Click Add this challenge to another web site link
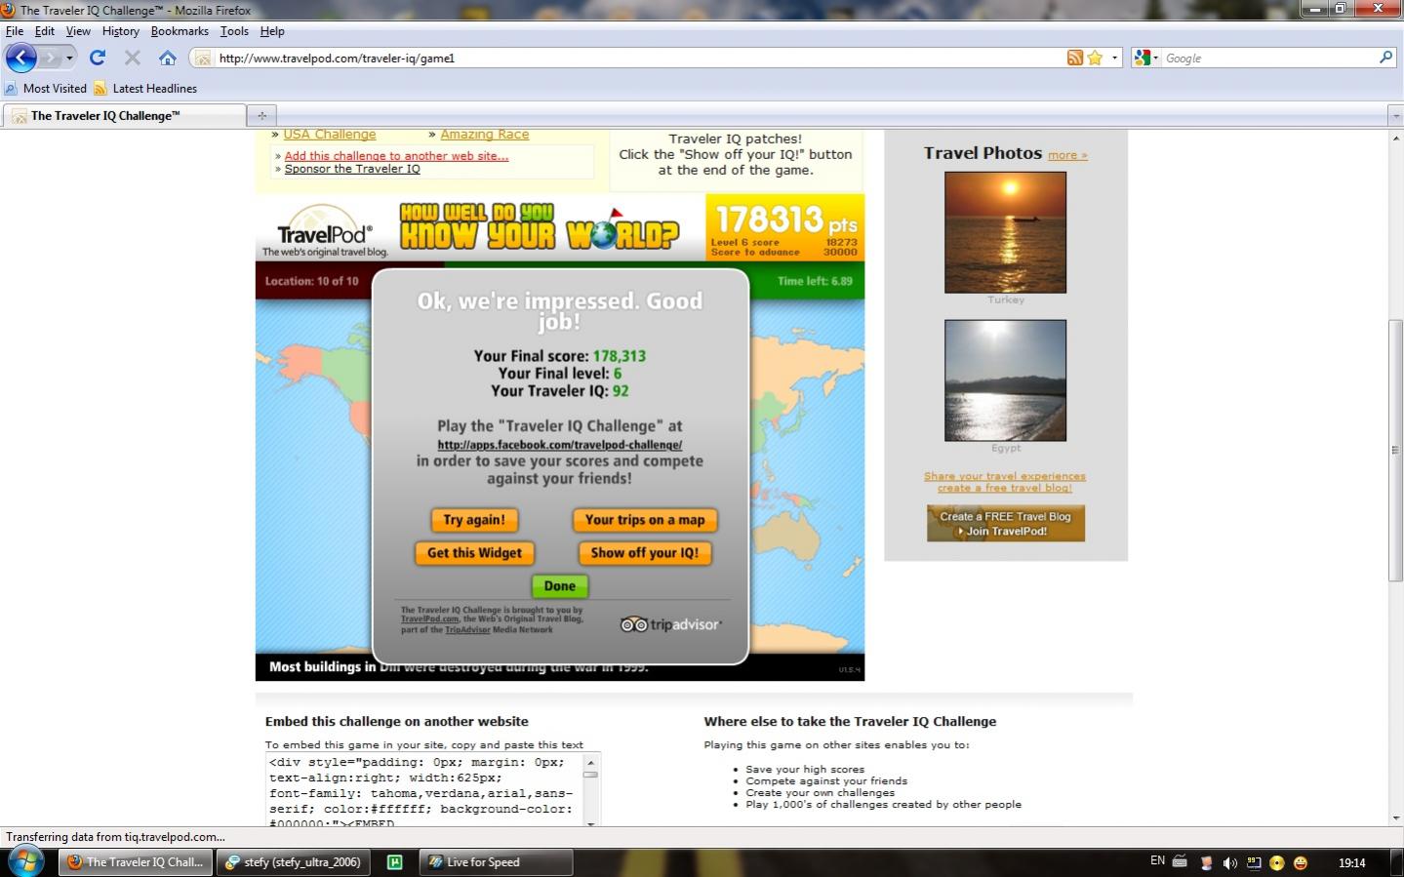The width and height of the screenshot is (1404, 877). [x=396, y=156]
